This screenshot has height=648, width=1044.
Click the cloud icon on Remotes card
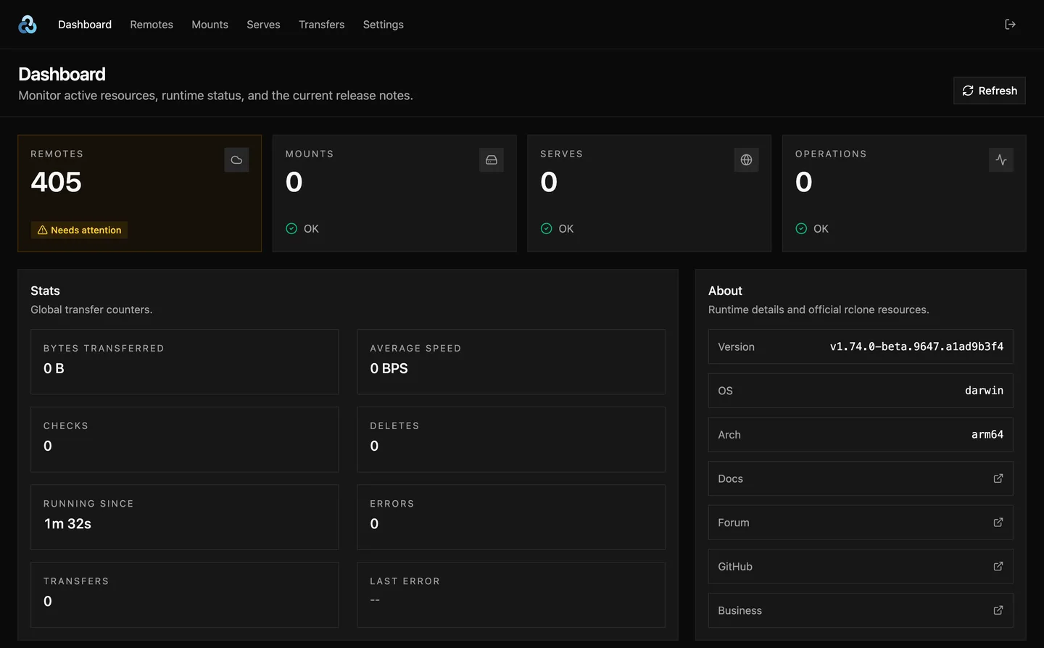(x=236, y=160)
